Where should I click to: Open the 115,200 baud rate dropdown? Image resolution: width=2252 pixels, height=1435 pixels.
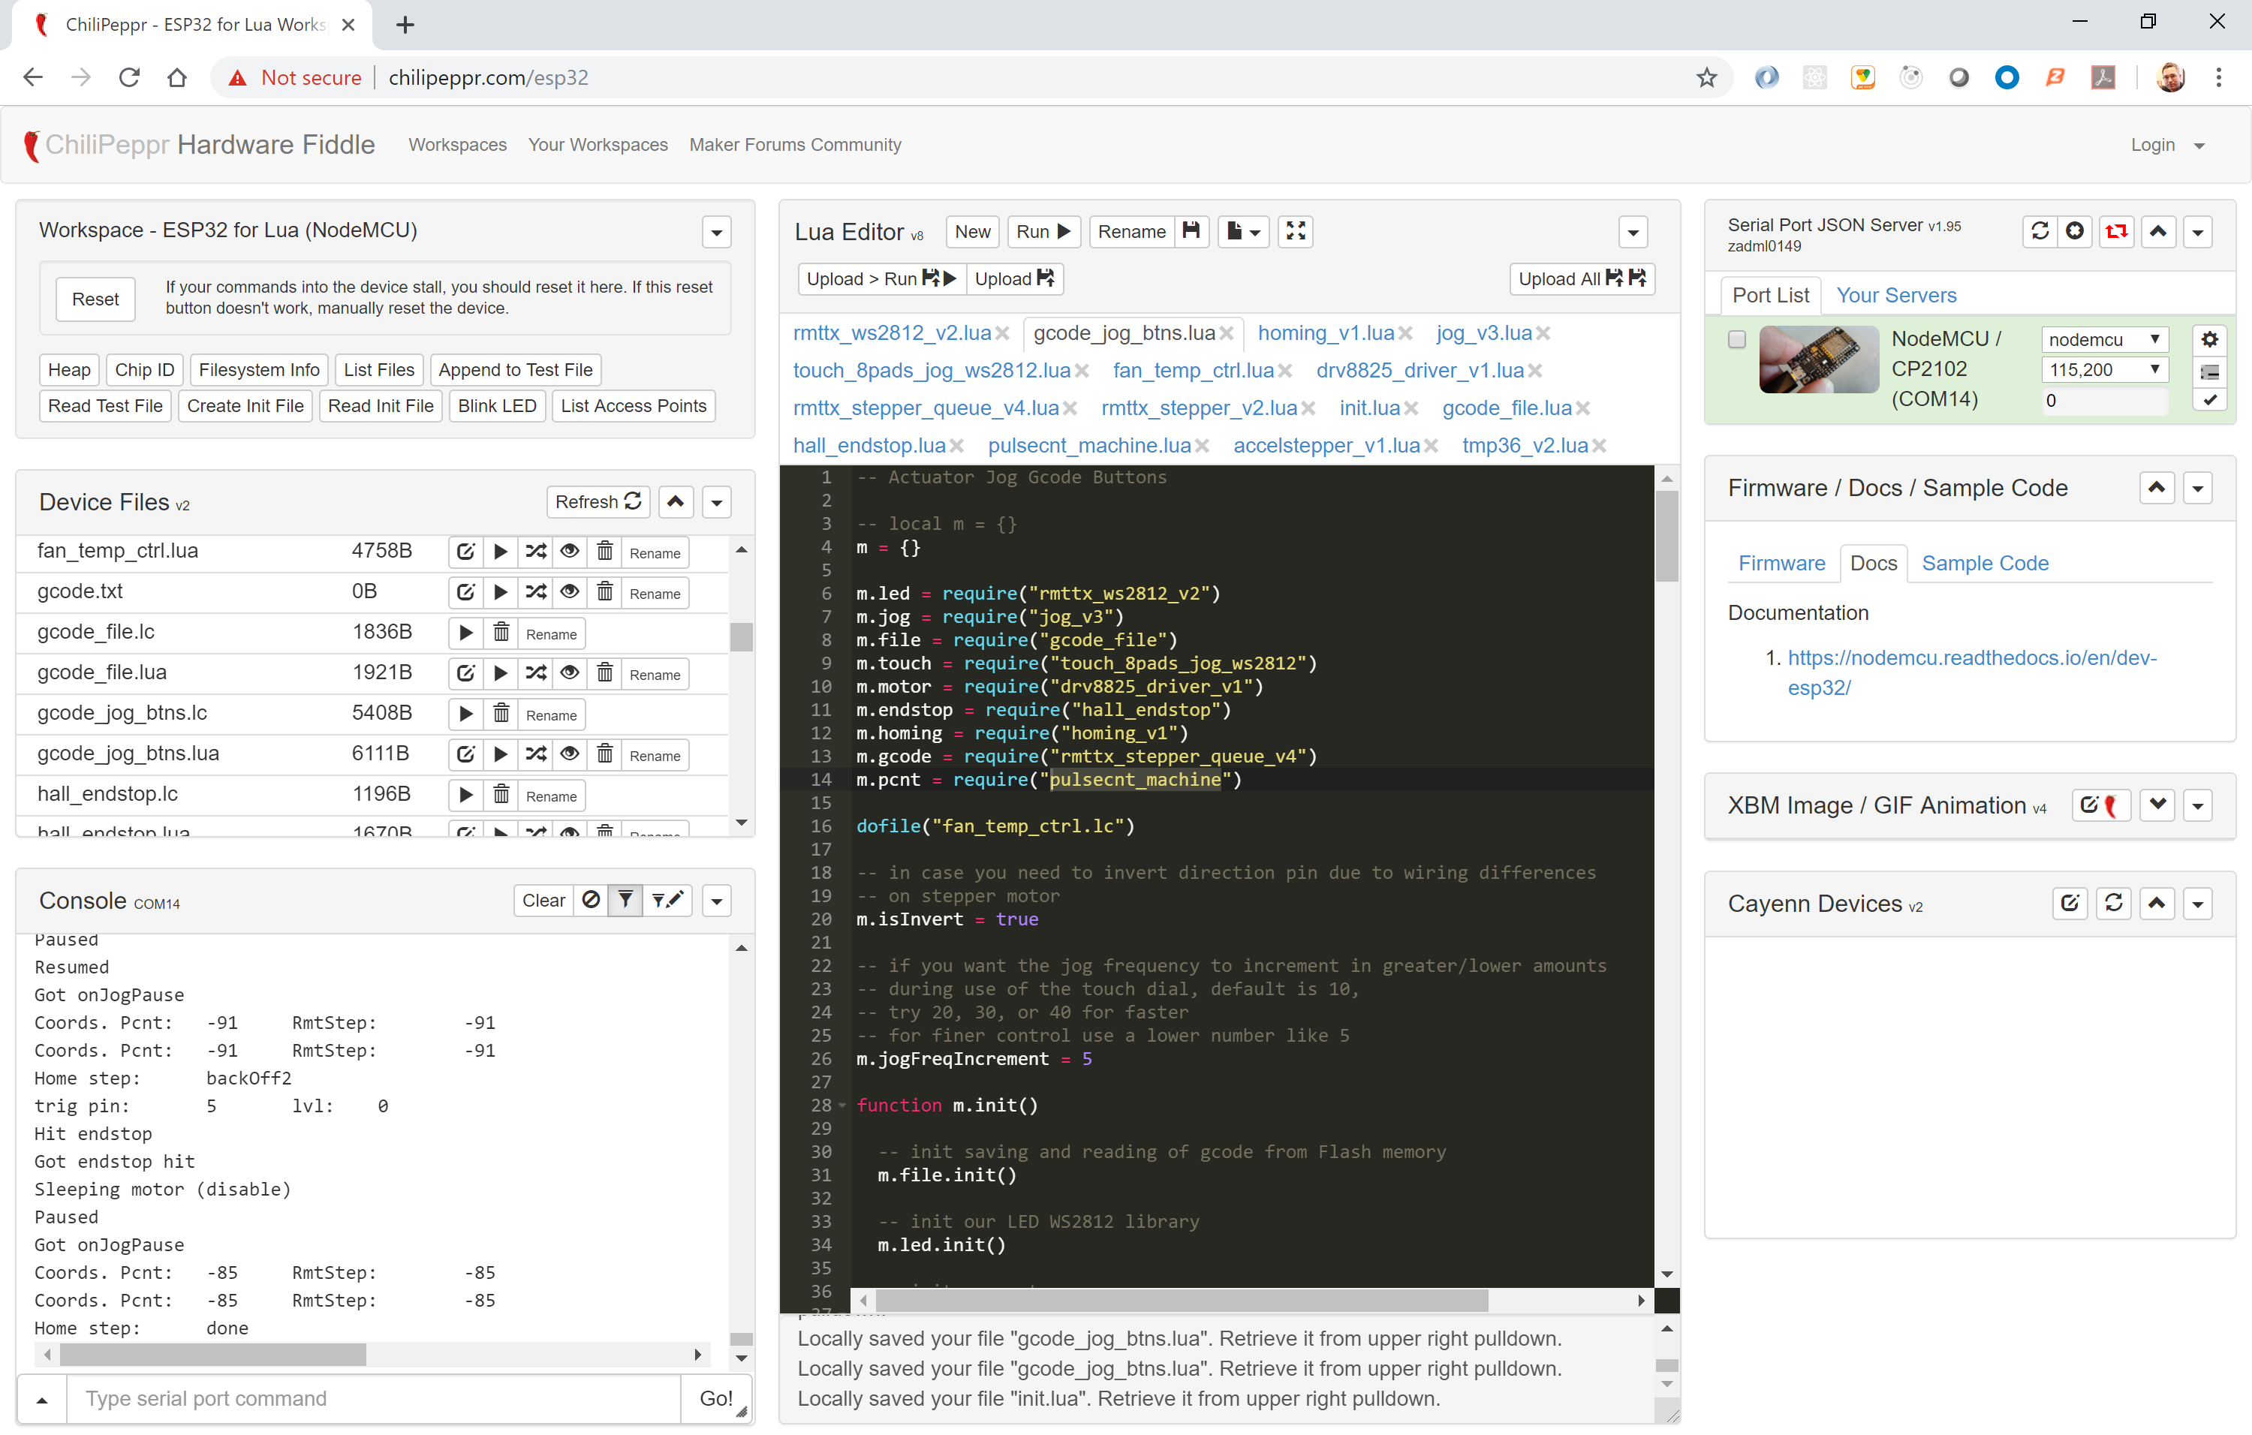coord(2103,369)
